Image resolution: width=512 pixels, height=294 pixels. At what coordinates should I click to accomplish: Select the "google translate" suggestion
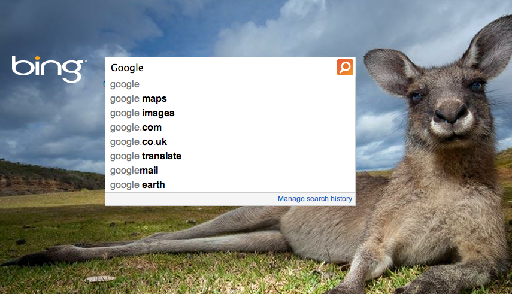tap(230, 156)
